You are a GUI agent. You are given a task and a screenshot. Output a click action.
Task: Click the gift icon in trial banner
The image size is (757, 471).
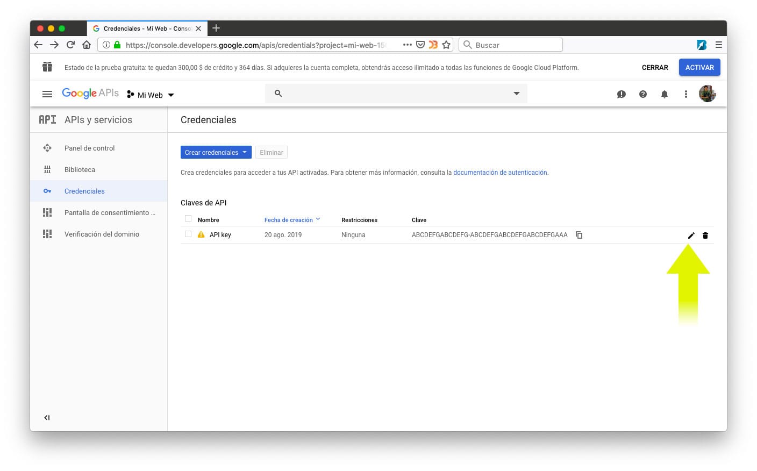(x=47, y=67)
